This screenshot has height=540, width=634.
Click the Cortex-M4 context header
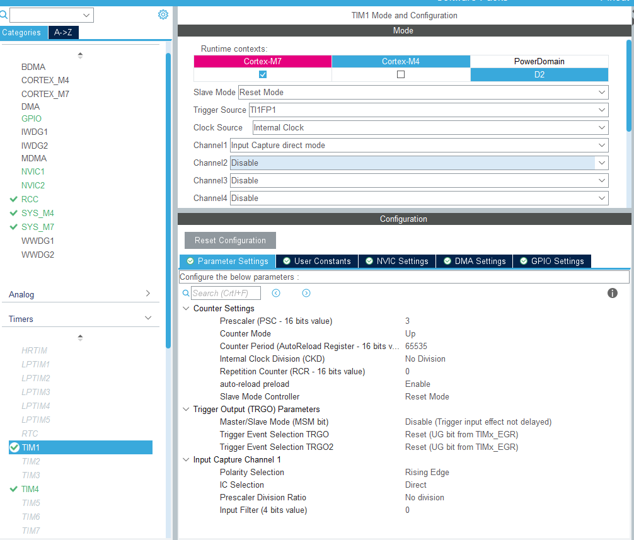[x=401, y=62]
